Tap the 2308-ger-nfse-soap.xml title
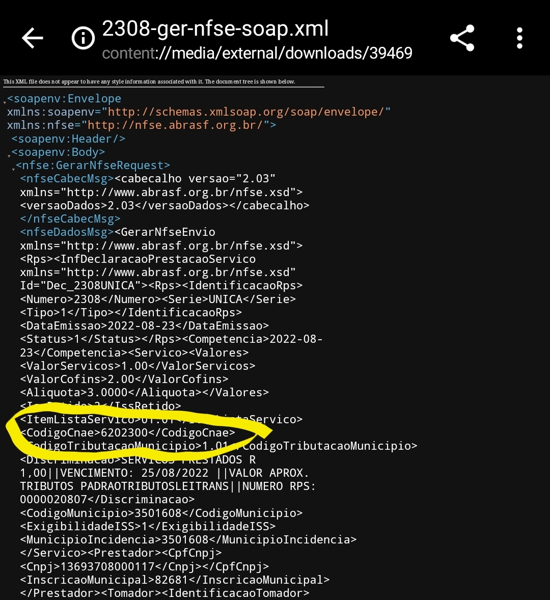 [215, 29]
